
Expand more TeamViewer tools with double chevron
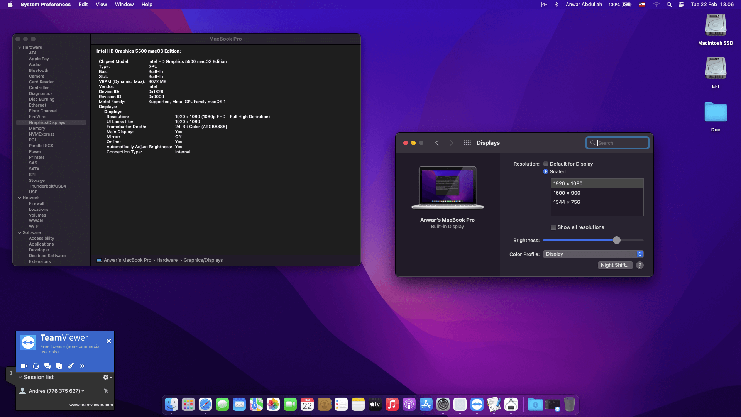click(82, 366)
